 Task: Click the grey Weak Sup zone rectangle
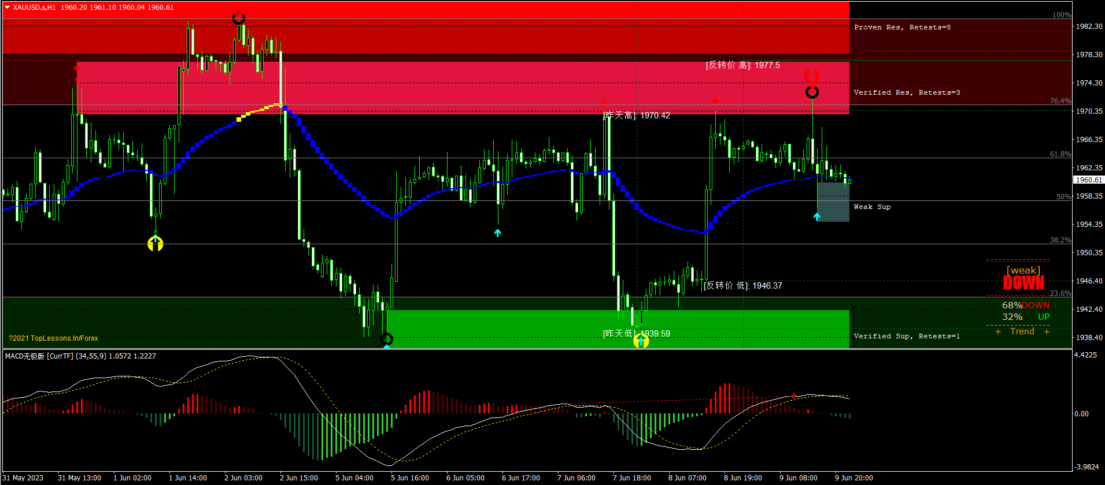coord(833,202)
